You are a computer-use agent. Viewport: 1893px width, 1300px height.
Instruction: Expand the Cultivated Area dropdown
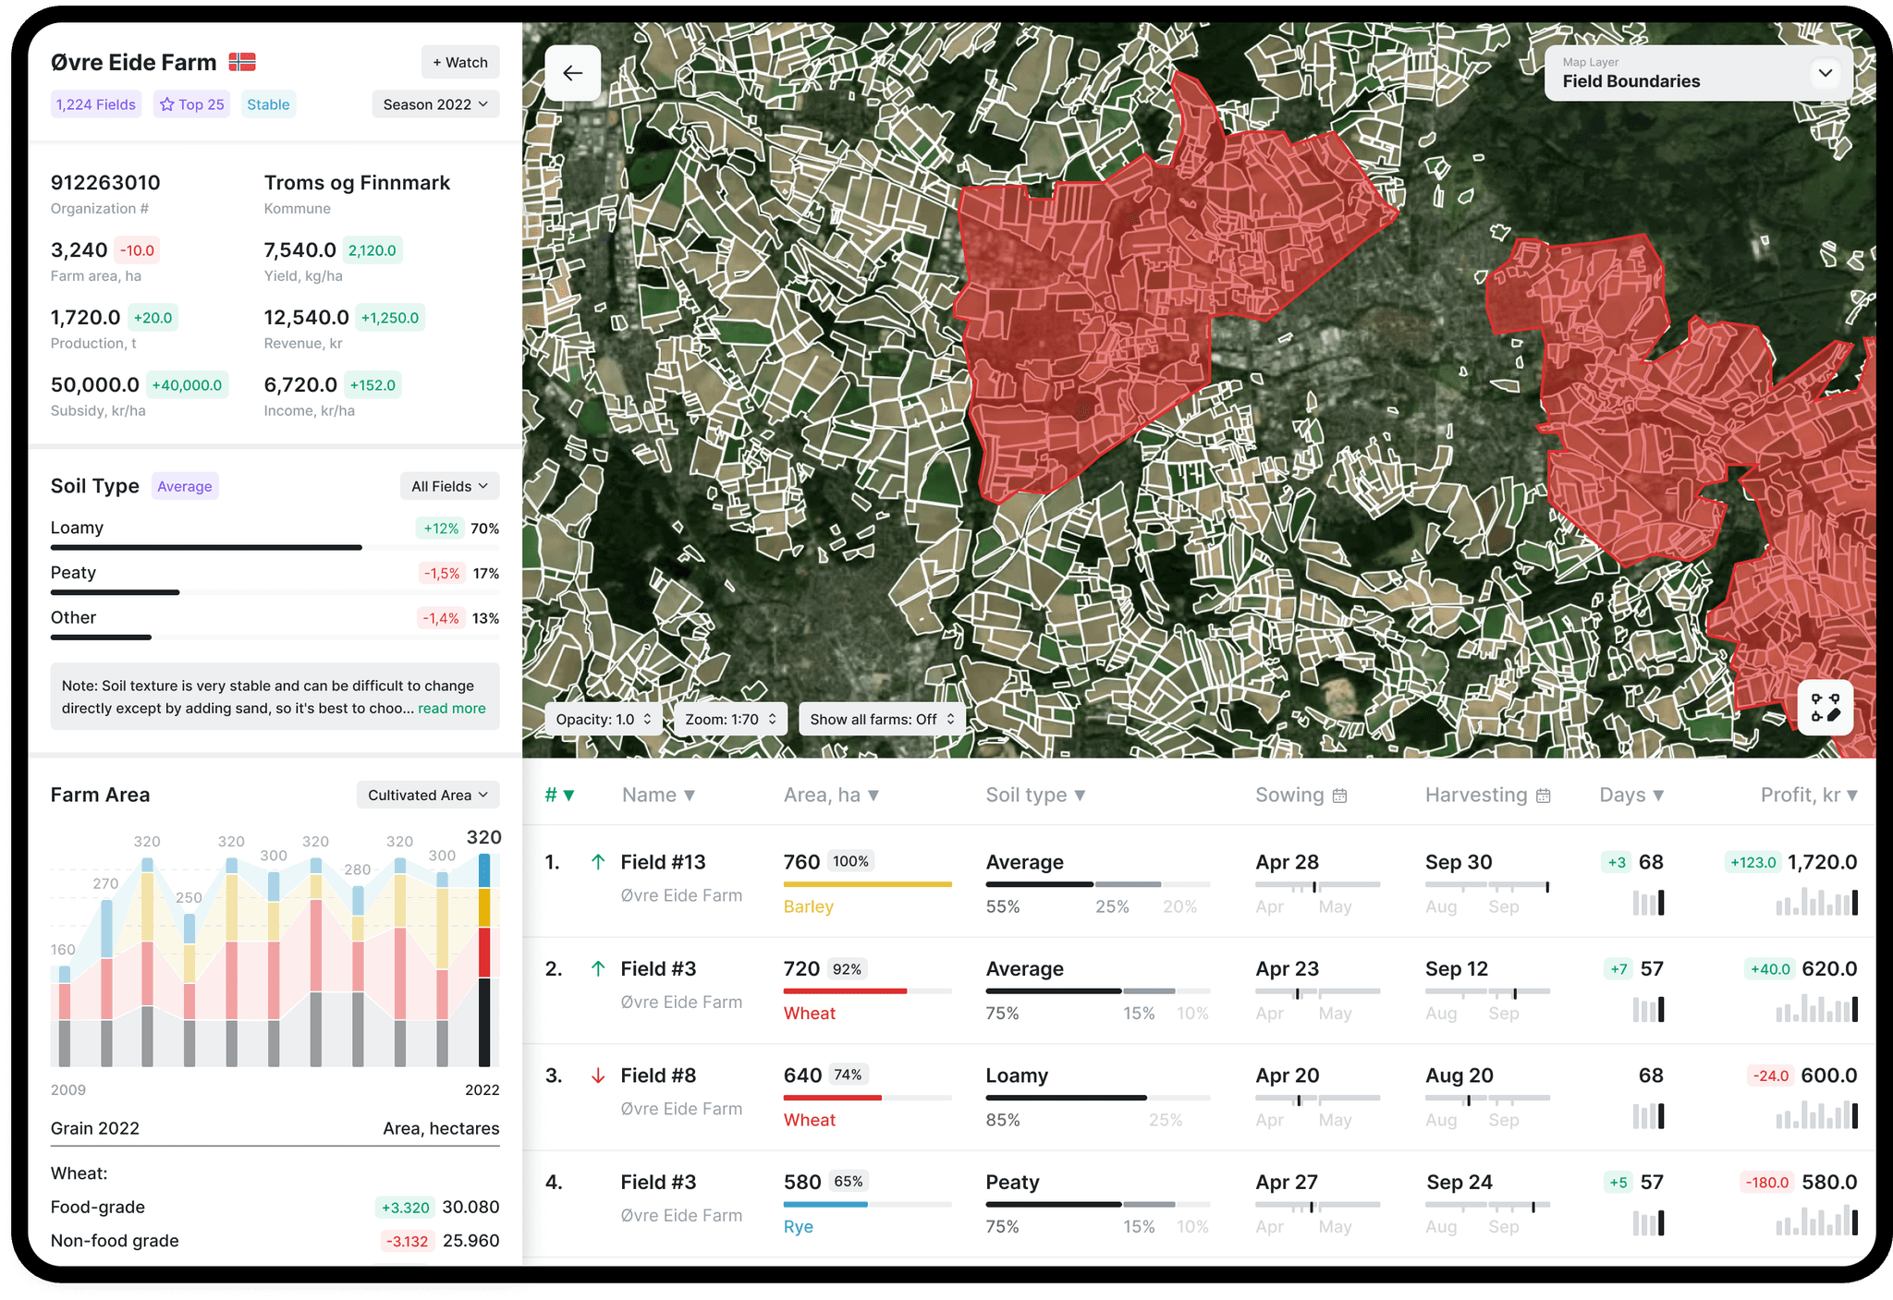[428, 795]
